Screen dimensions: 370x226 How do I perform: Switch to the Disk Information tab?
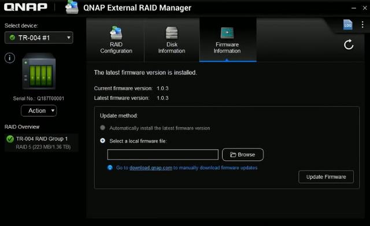coord(172,40)
